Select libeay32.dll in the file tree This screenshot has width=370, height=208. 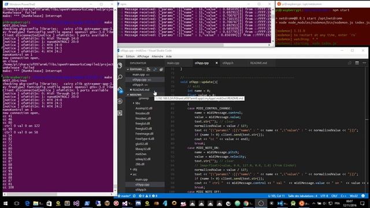click(143, 149)
